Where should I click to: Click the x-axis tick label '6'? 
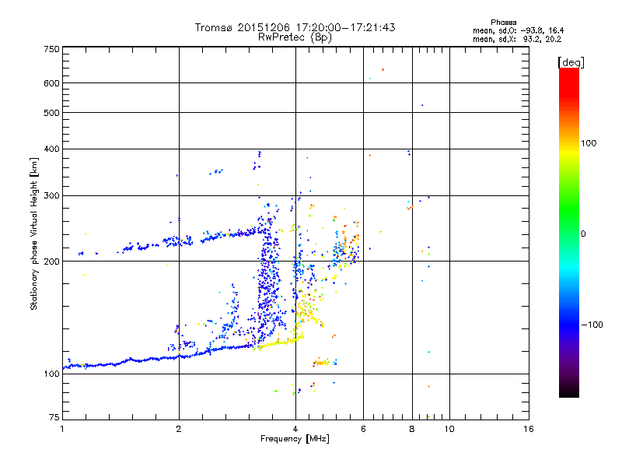point(363,429)
